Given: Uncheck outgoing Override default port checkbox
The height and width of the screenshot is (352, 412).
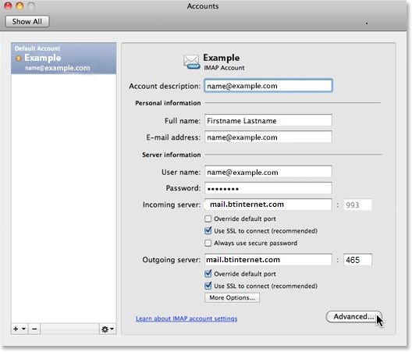Looking at the screenshot, I should coord(208,274).
